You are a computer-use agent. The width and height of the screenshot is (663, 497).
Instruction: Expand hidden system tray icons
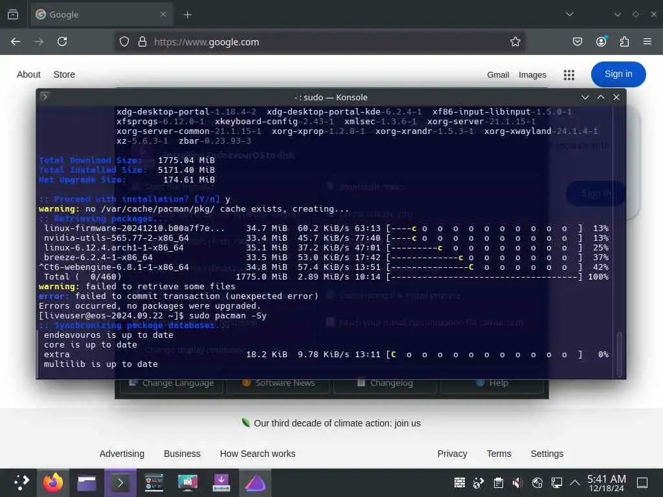[575, 483]
